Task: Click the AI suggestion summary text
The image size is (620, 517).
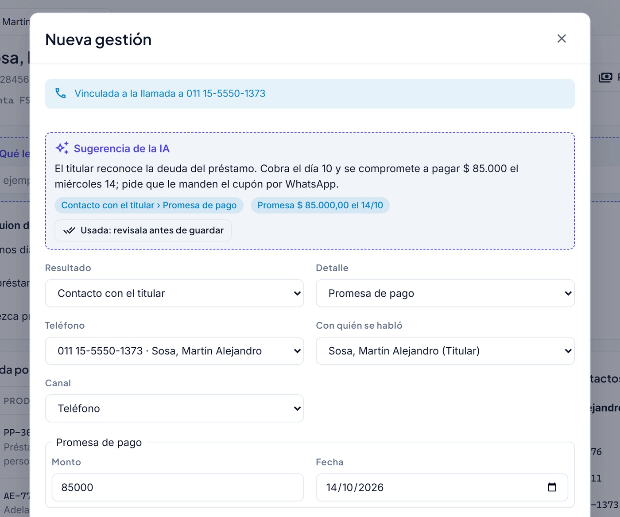Action: (287, 176)
